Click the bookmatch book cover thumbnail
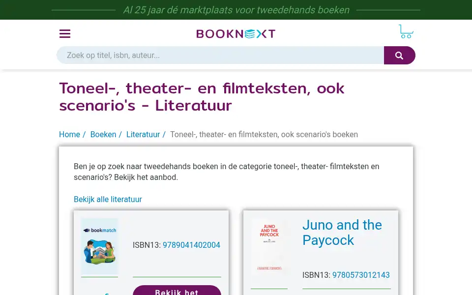The height and width of the screenshot is (295, 472). [99, 246]
